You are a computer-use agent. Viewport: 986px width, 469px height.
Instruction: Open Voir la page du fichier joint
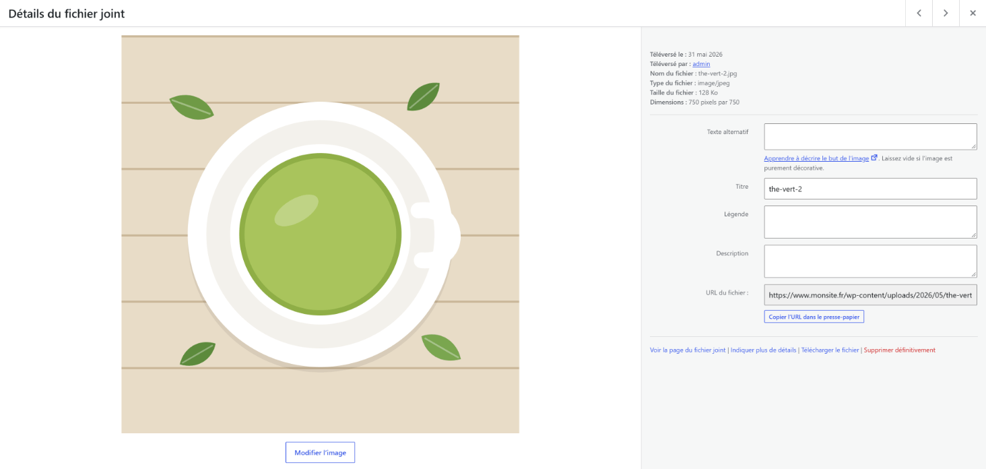688,350
